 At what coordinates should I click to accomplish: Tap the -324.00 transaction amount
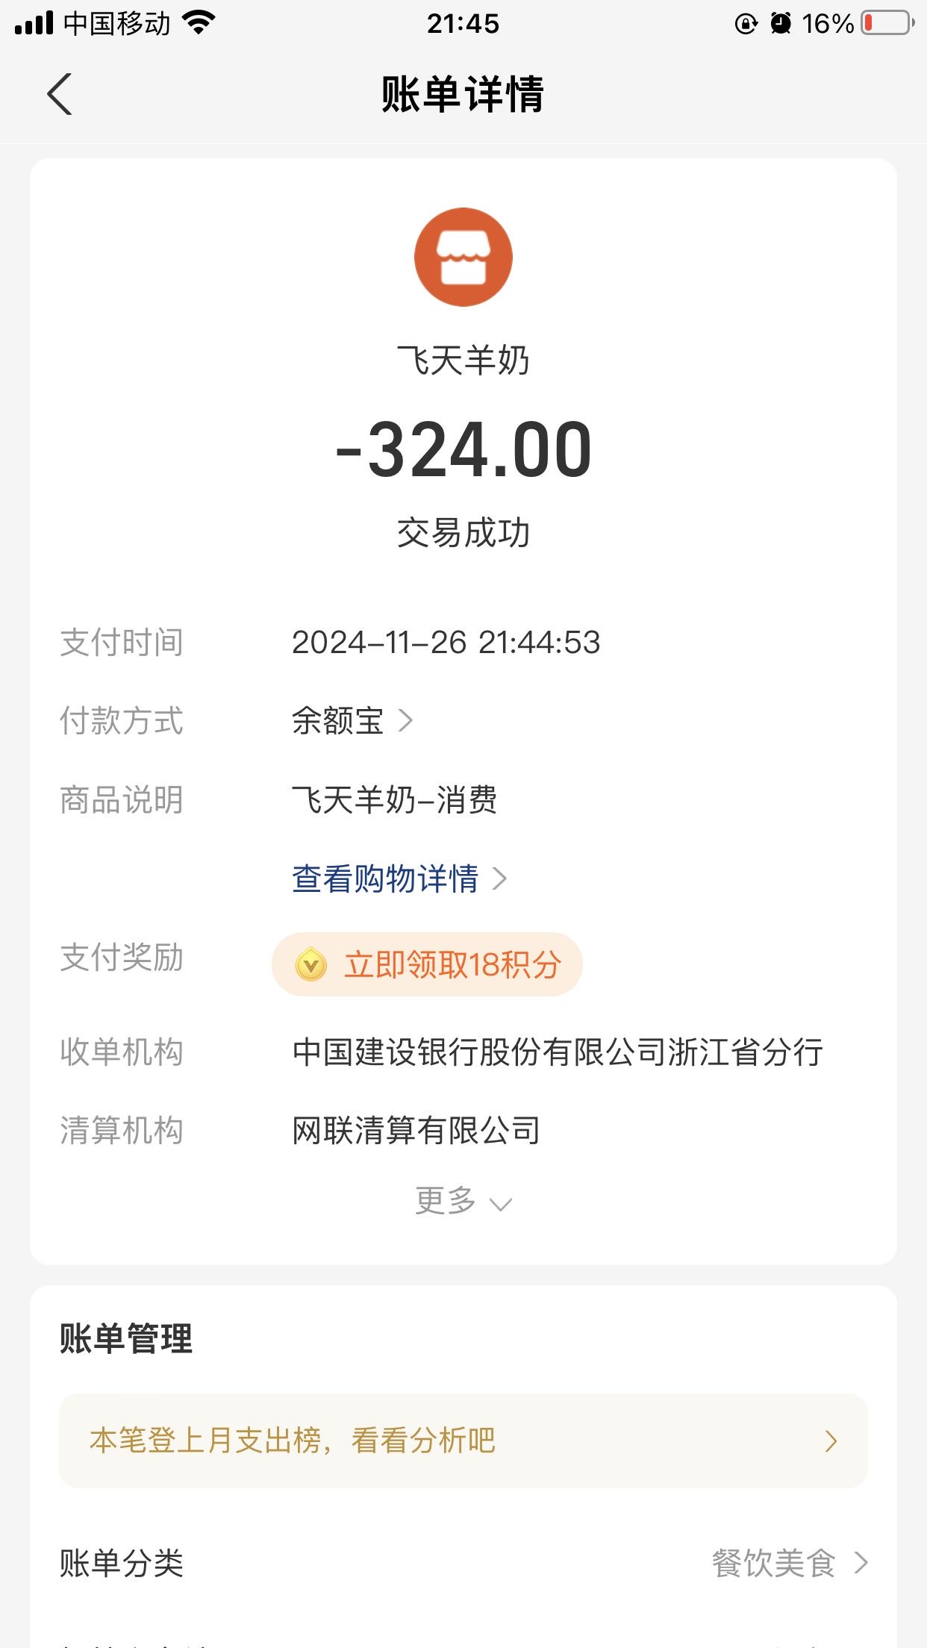point(463,449)
